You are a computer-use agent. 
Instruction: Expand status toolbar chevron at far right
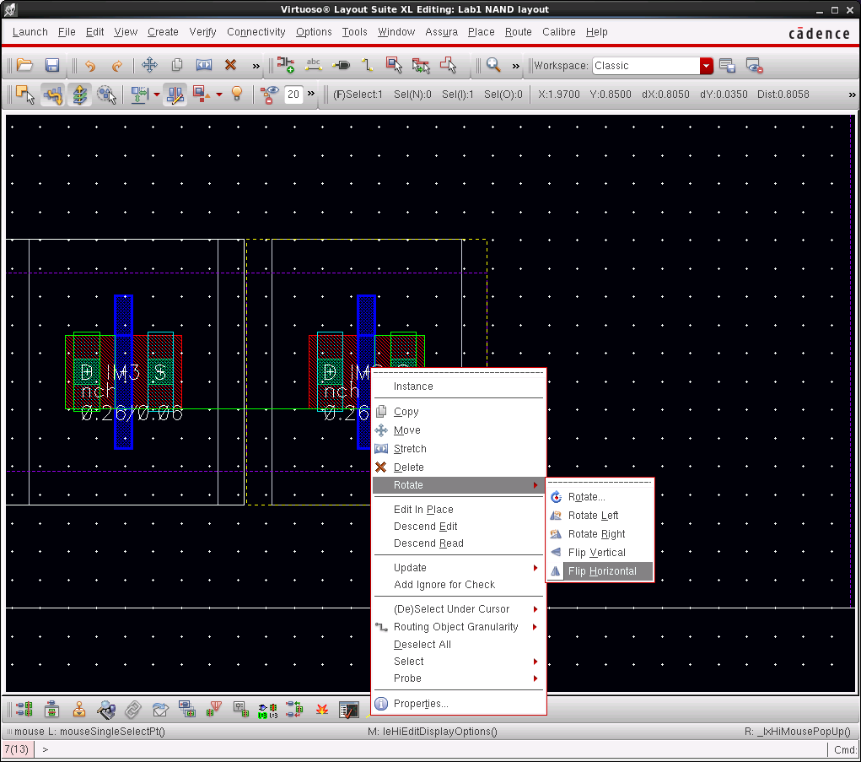852,95
